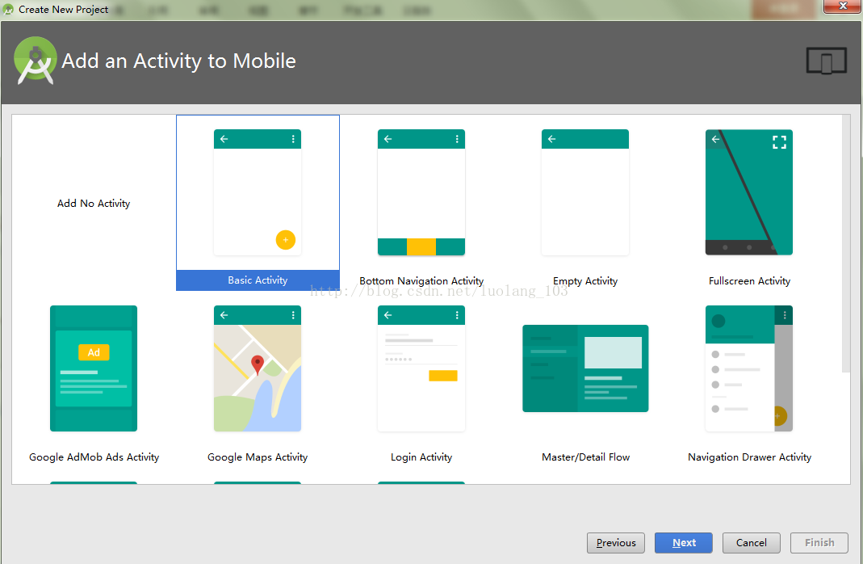
Task: Go back with the Previous button
Action: click(616, 542)
